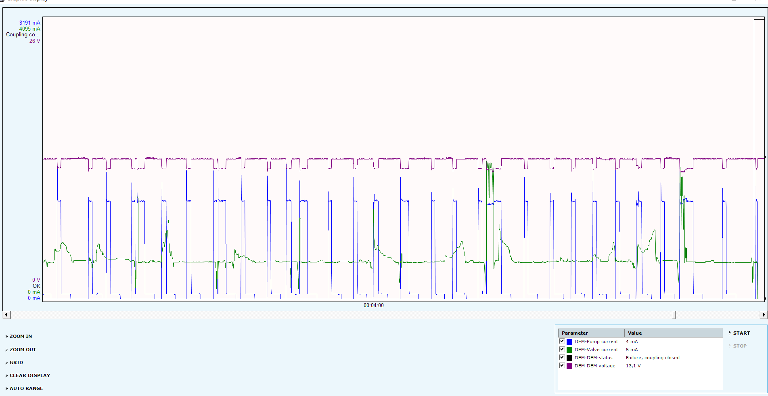Click AUTO RANGE button
768x396 pixels.
26,388
